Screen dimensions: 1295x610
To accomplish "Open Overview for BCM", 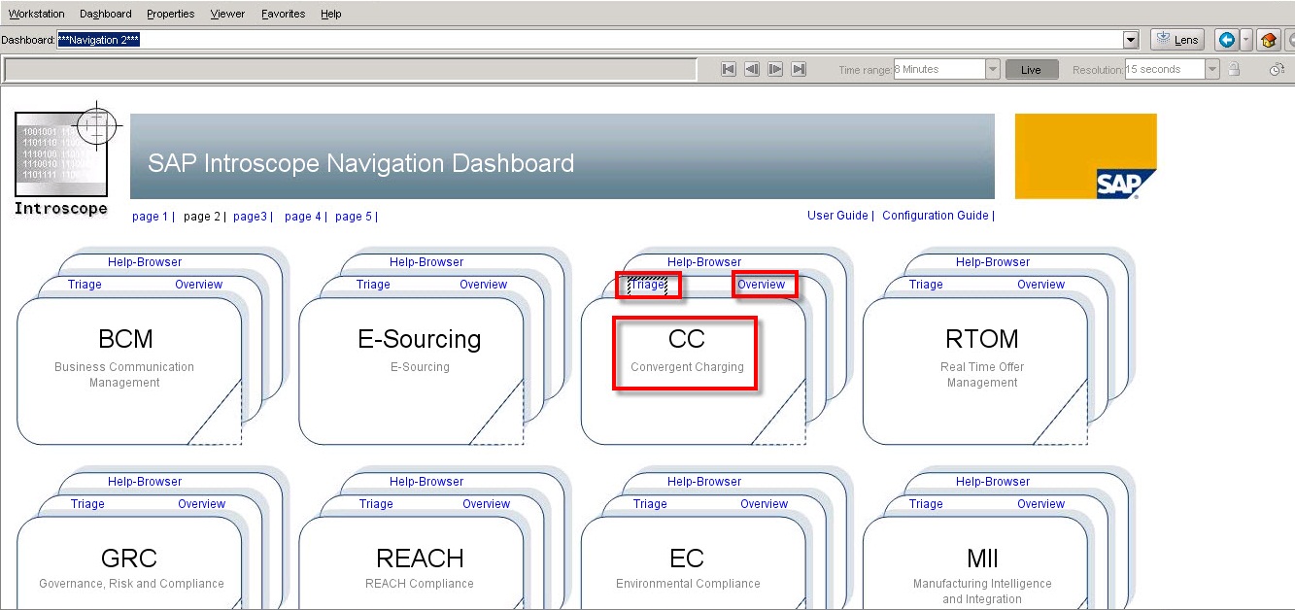I will tap(199, 285).
